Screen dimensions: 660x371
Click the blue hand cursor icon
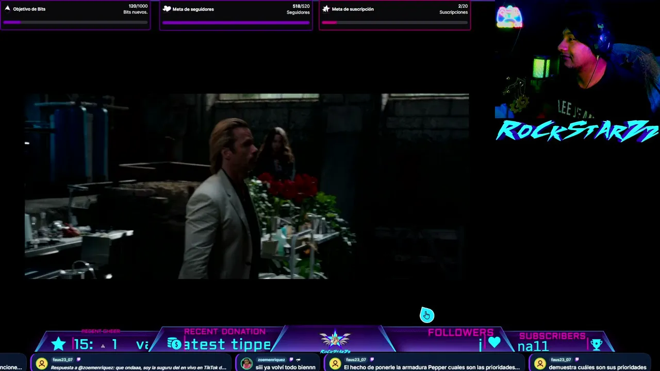[427, 315]
